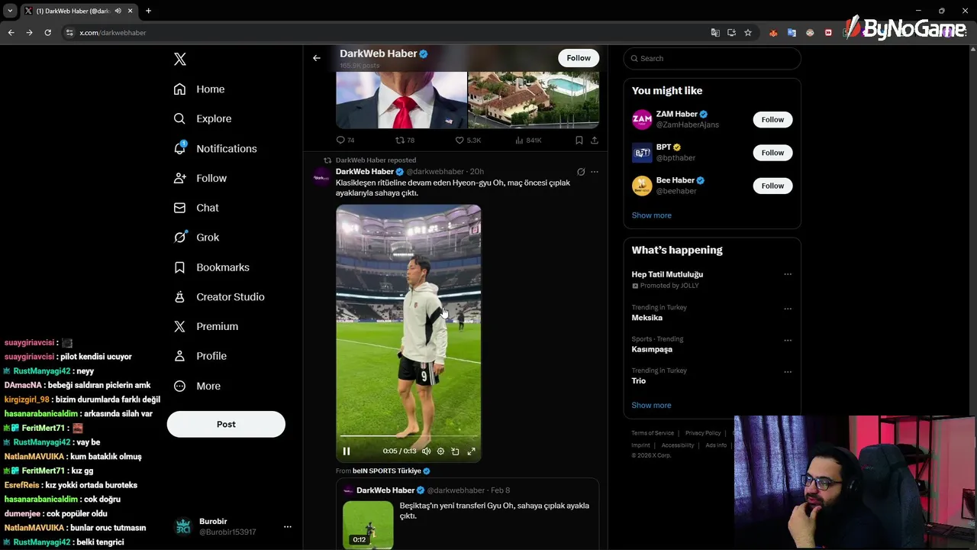Open Grok explain icon on Hyeon-gyu Oh post
The height and width of the screenshot is (550, 977).
[581, 172]
